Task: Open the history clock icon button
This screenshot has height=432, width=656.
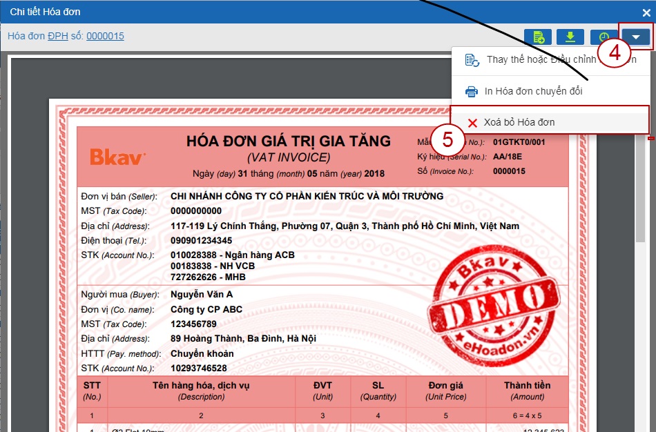Action: pos(603,37)
